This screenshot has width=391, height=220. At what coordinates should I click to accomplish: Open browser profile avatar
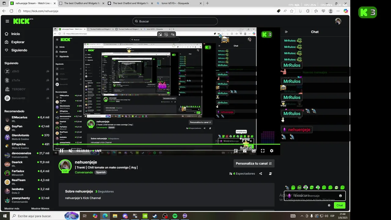point(331,11)
